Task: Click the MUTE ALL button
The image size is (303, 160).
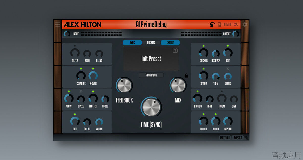Action: point(225,138)
